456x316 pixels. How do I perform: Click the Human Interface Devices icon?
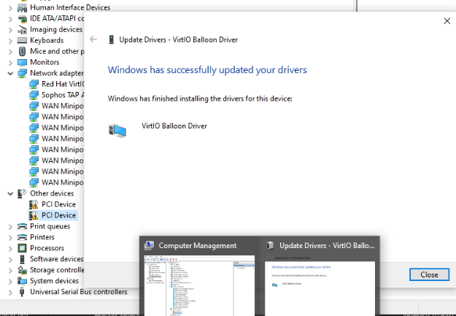point(22,7)
